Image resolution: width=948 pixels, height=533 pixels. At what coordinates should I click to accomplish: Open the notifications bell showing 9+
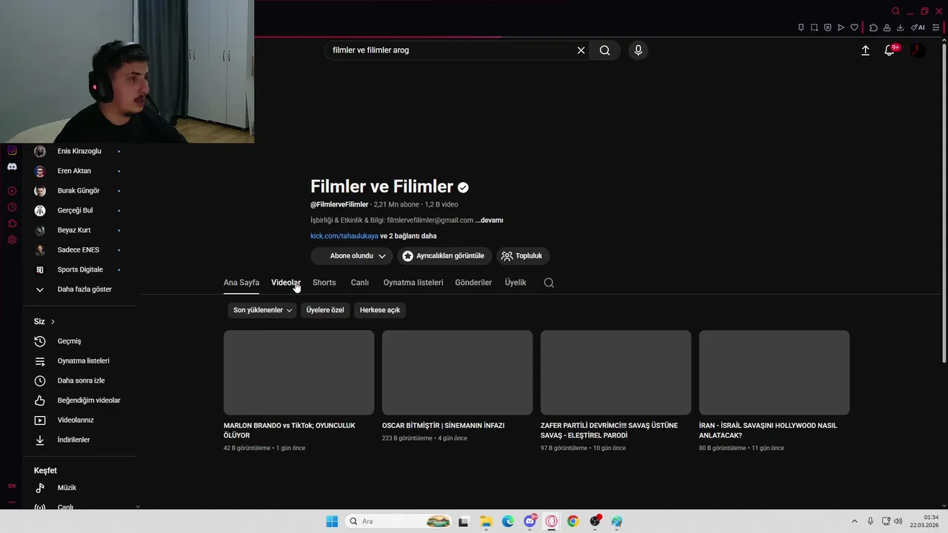tap(889, 50)
